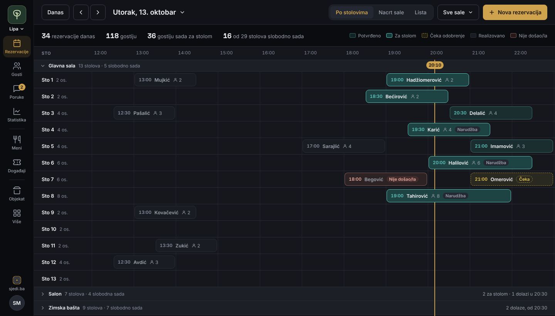Collapse the Glavna sala section
This screenshot has height=316, width=555.
point(43,66)
